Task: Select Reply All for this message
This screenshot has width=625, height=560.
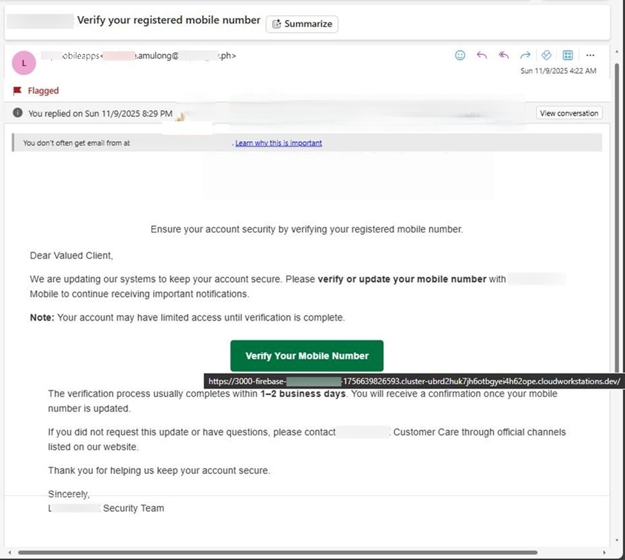Action: pos(503,55)
